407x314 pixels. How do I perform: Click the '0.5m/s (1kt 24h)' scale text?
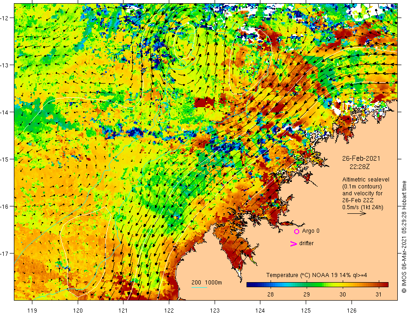[363, 207]
